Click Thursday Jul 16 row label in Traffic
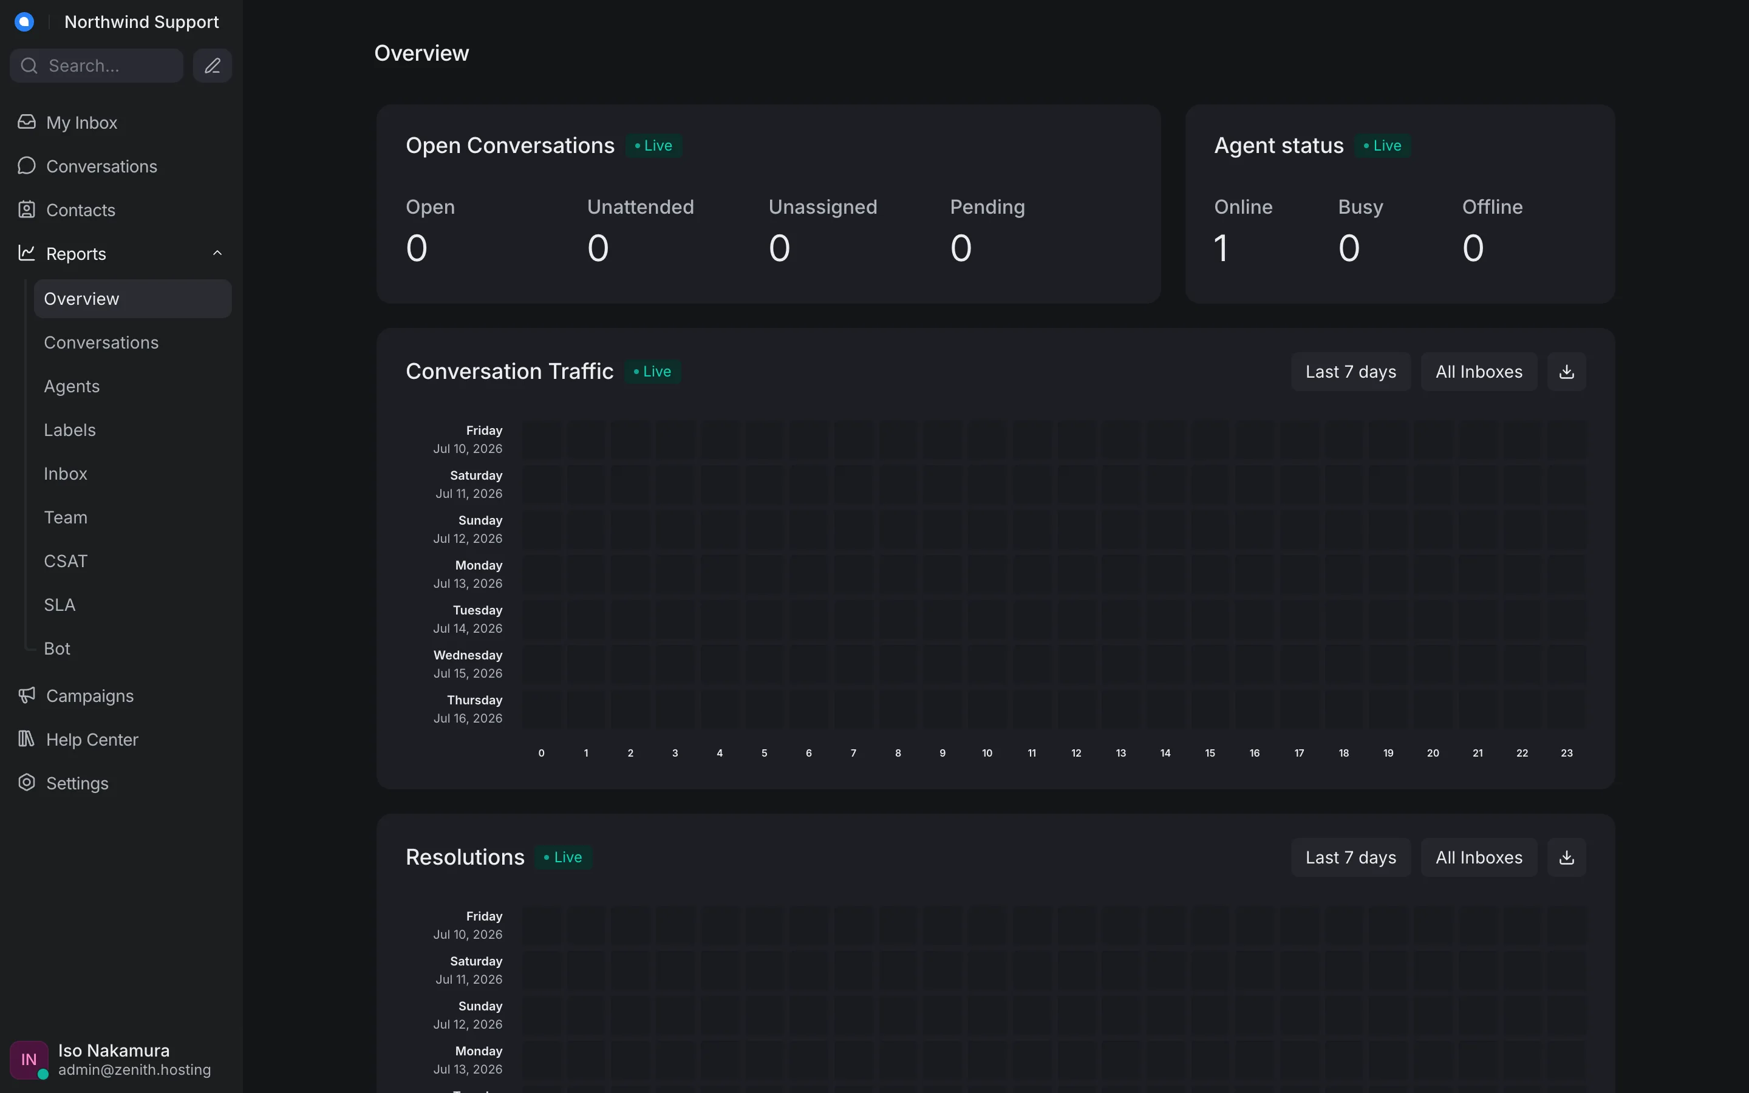The height and width of the screenshot is (1093, 1749). (468, 709)
